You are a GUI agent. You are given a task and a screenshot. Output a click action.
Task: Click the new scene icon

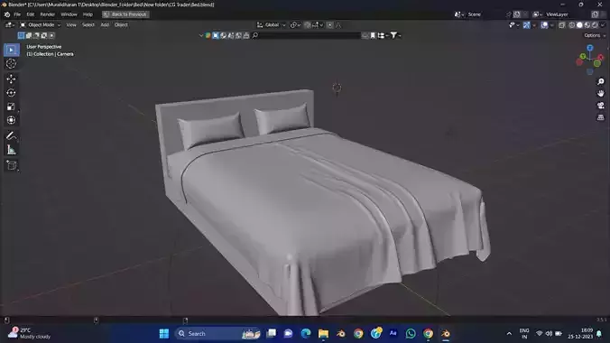pyautogui.click(x=517, y=14)
